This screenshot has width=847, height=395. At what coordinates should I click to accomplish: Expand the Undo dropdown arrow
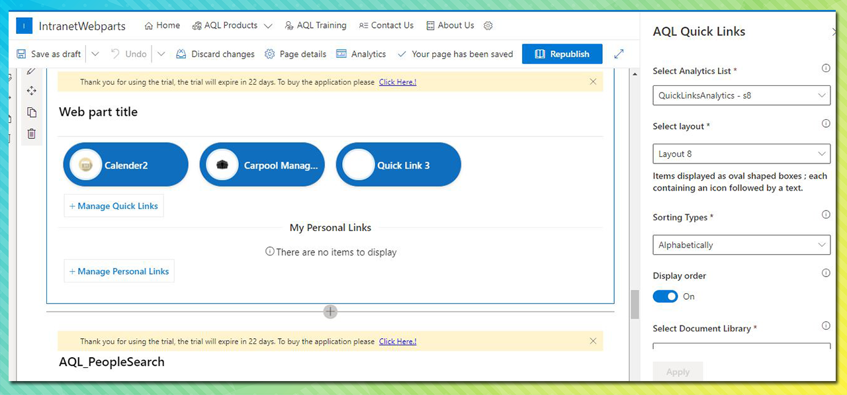[x=161, y=54]
